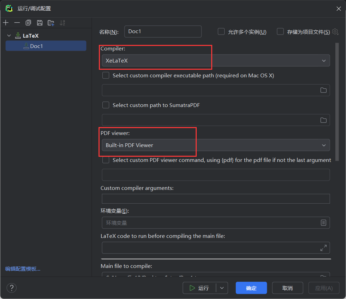Viewport: 346px width, 299px height.
Task: Click the OK (确定) button
Action: click(251, 288)
